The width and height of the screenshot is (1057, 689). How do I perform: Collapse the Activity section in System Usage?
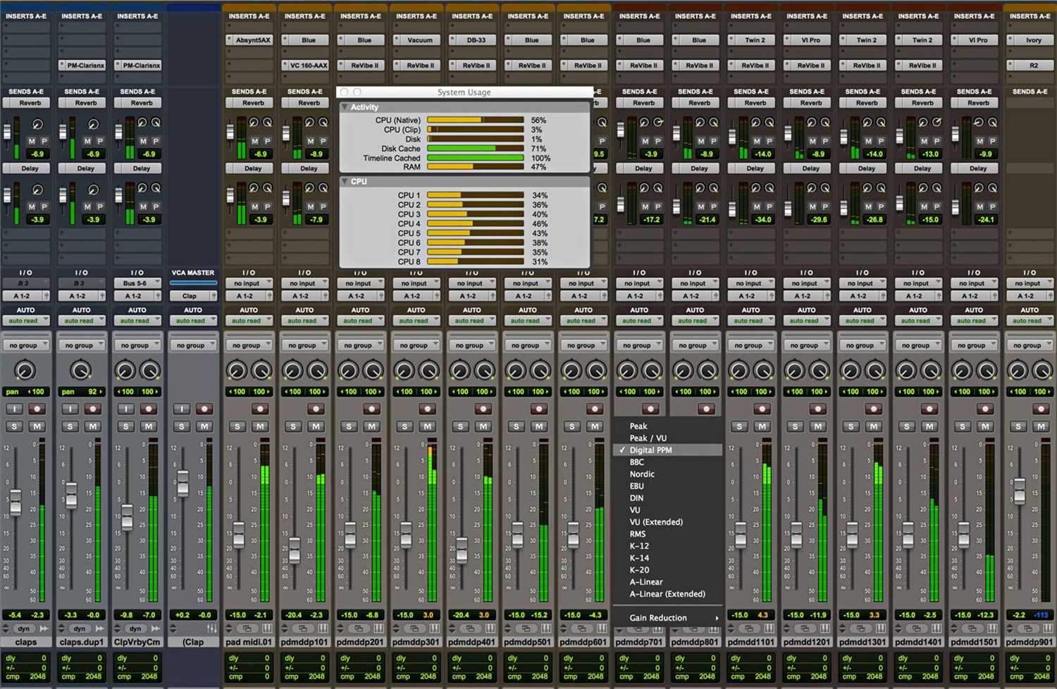point(345,107)
